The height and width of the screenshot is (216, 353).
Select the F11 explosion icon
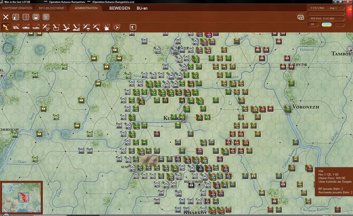pyautogui.click(x=106, y=27)
